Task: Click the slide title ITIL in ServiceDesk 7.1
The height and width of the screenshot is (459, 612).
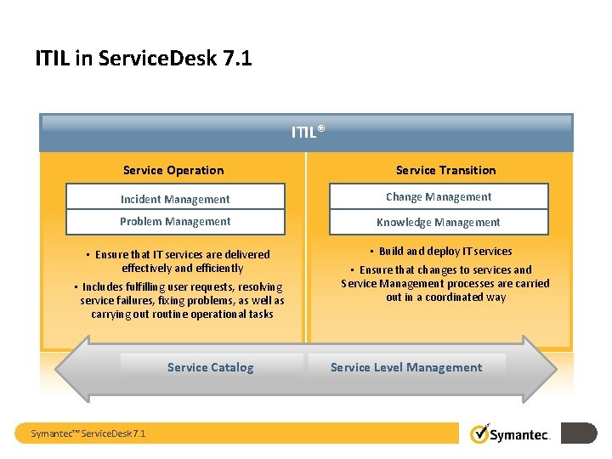Action: pos(144,58)
